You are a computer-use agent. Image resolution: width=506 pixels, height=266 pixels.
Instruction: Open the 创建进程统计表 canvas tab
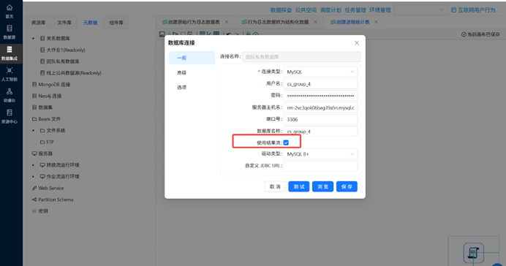(352, 22)
